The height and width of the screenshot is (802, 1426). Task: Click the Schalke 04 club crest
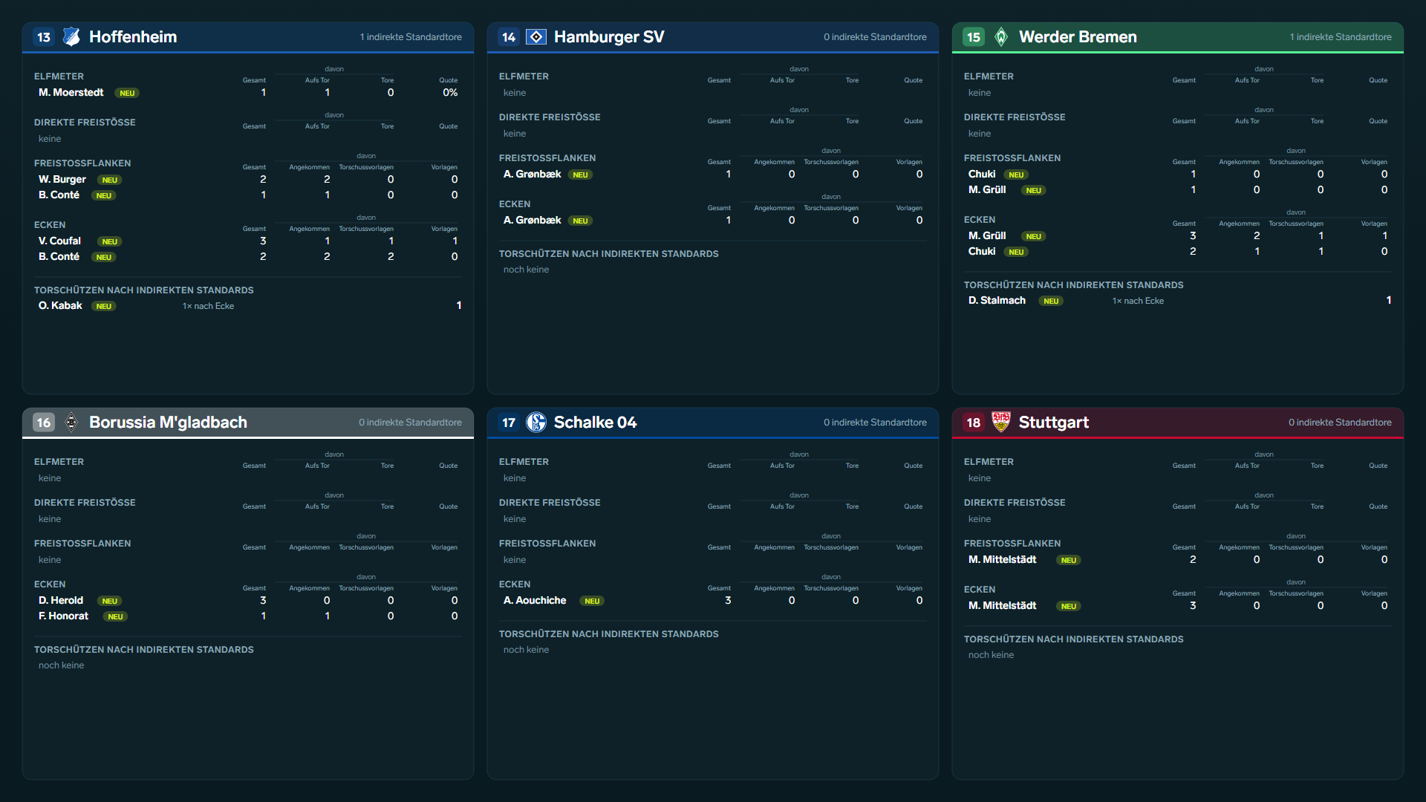point(536,423)
